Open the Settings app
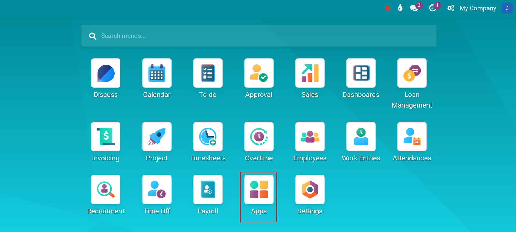The height and width of the screenshot is (232, 516). (310, 190)
